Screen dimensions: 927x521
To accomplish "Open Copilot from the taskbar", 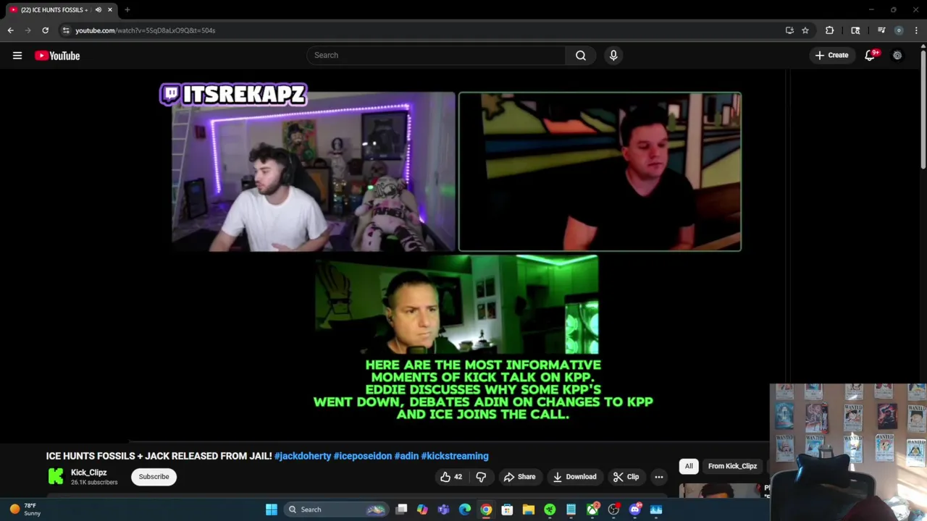I will click(x=422, y=509).
